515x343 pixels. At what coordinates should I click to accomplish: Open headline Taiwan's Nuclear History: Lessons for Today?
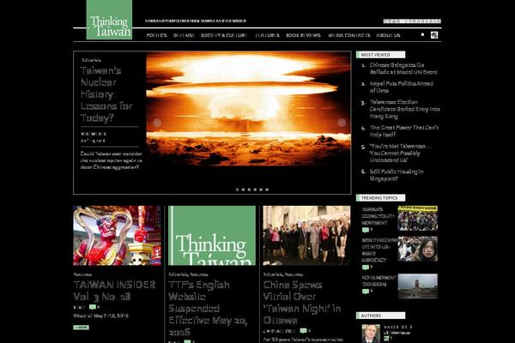106,94
